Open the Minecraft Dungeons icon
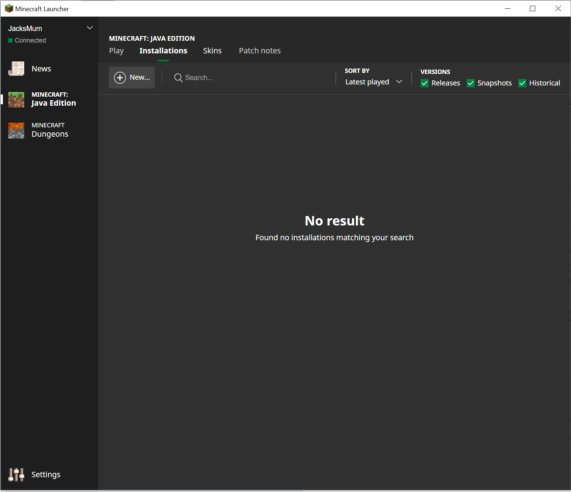This screenshot has height=492, width=571. 16,130
